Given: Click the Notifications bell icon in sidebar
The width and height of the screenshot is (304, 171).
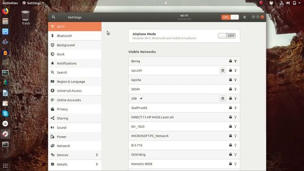Looking at the screenshot, I should pos(52,63).
